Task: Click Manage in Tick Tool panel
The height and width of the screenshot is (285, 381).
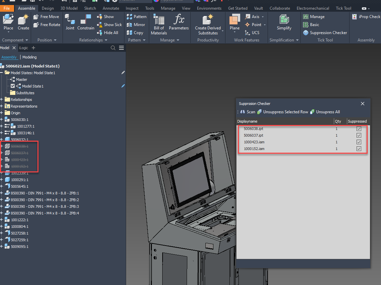Action: pos(314,16)
